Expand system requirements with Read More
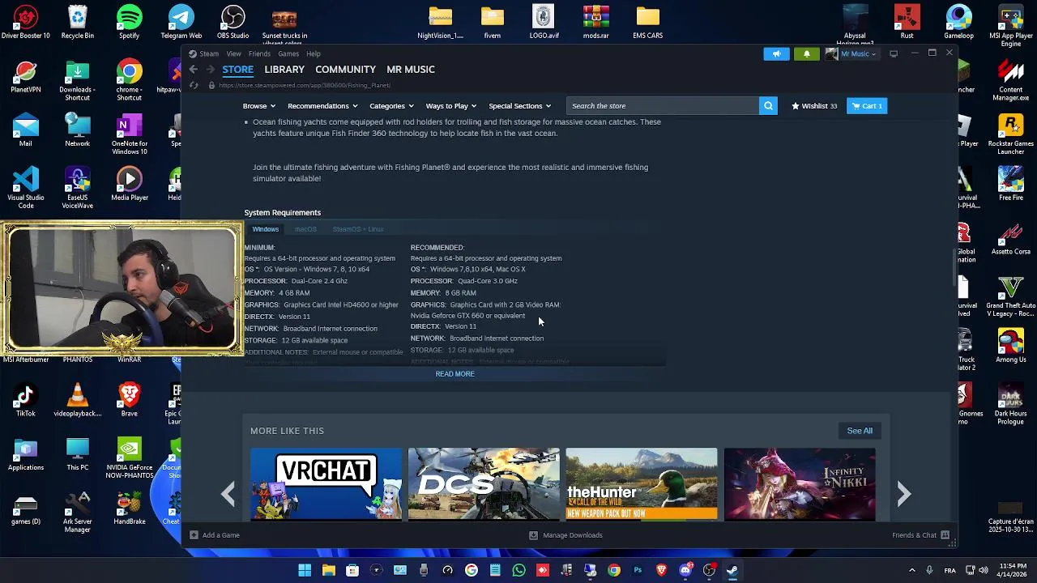This screenshot has height=583, width=1037. point(454,374)
